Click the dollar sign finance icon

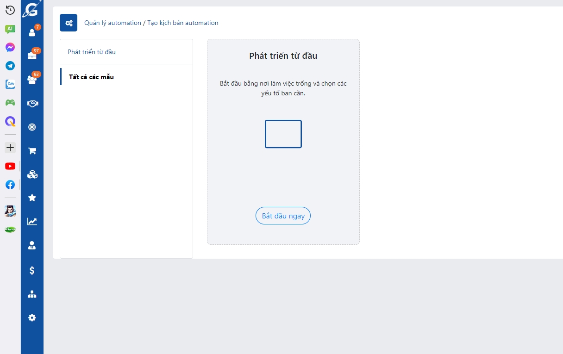click(x=32, y=270)
